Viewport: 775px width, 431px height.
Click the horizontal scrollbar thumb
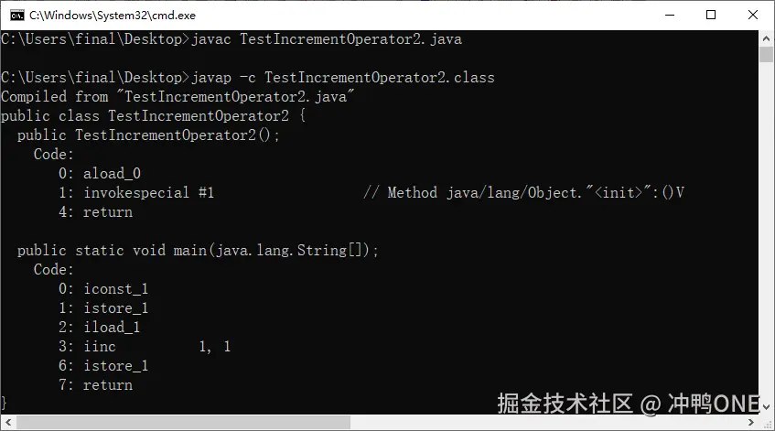pyautogui.click(x=183, y=423)
